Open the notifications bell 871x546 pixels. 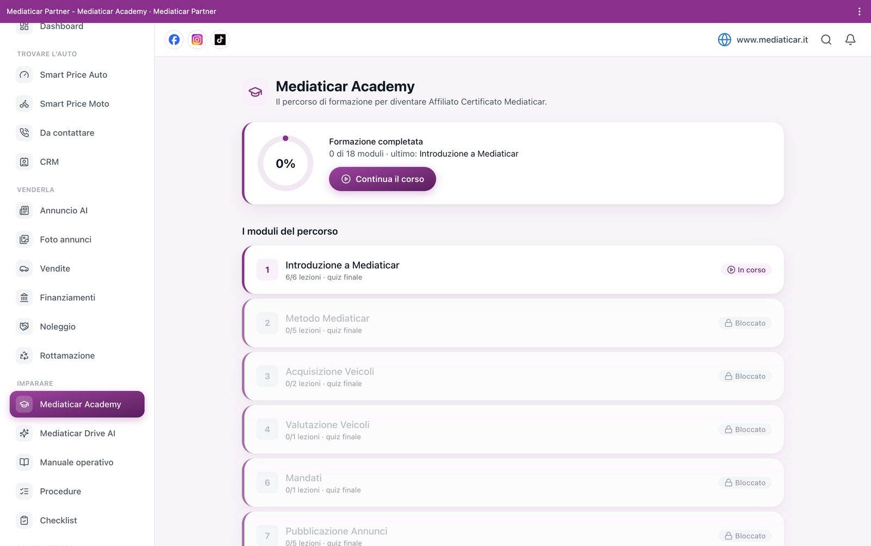(850, 40)
